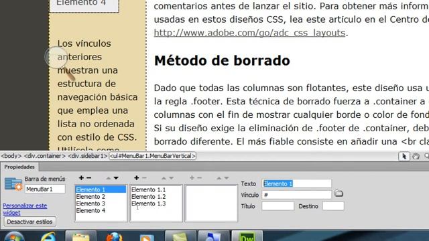Remove a submenu item from the second list
This screenshot has height=241, width=429.
(144, 178)
